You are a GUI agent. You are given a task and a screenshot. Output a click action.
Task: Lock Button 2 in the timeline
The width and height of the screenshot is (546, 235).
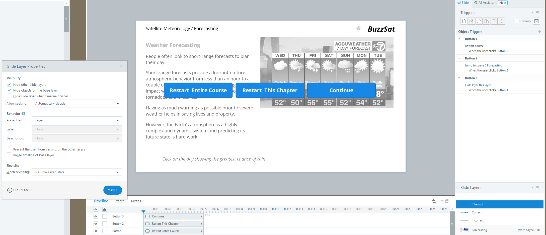pyautogui.click(x=105, y=224)
